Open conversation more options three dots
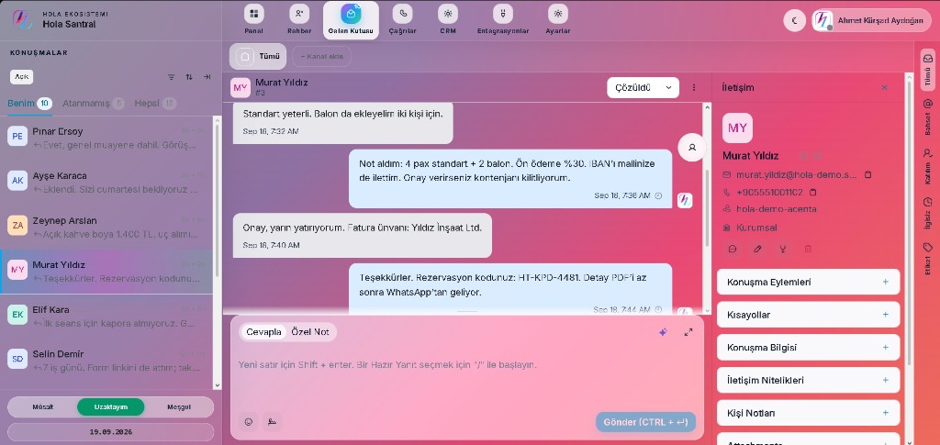 pyautogui.click(x=694, y=87)
